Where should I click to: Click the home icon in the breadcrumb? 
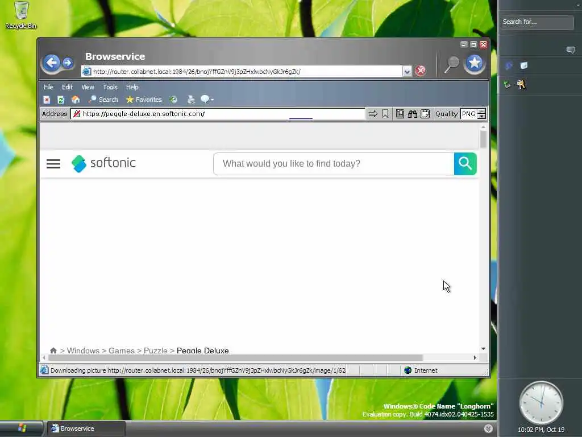[x=53, y=351]
